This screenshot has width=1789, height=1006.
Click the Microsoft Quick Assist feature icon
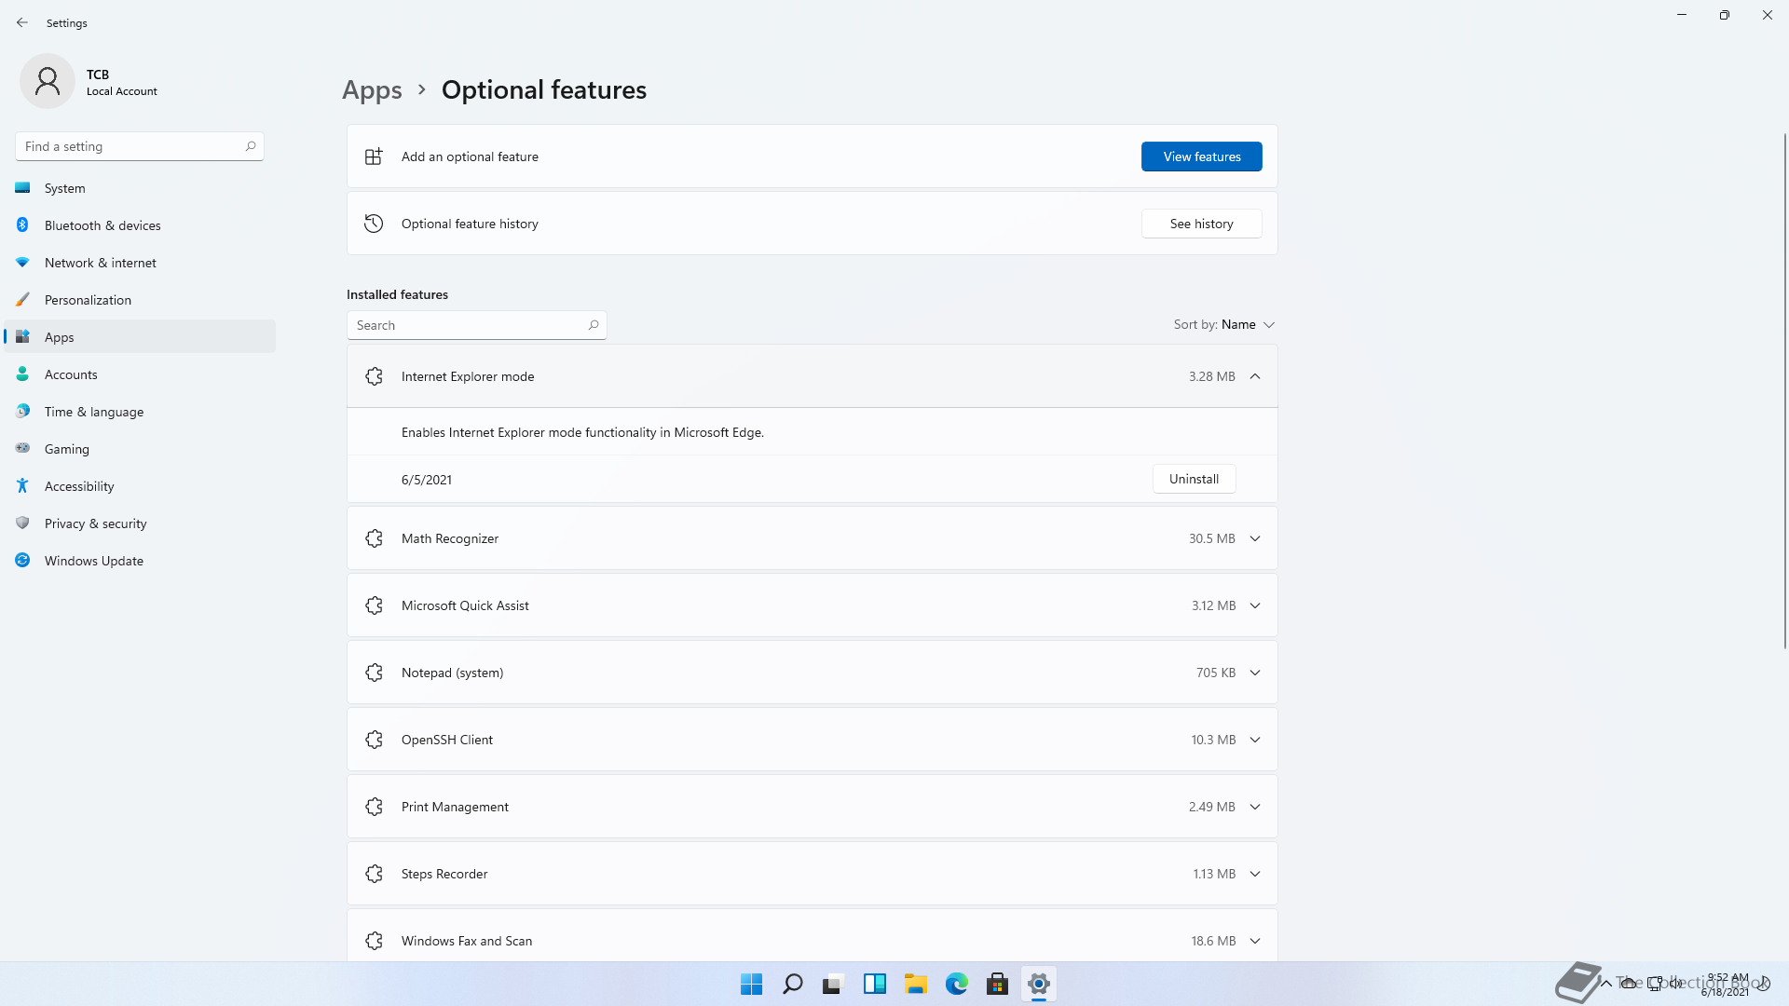click(x=374, y=605)
